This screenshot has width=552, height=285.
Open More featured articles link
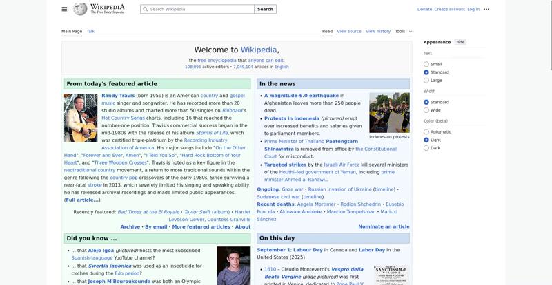201,227
